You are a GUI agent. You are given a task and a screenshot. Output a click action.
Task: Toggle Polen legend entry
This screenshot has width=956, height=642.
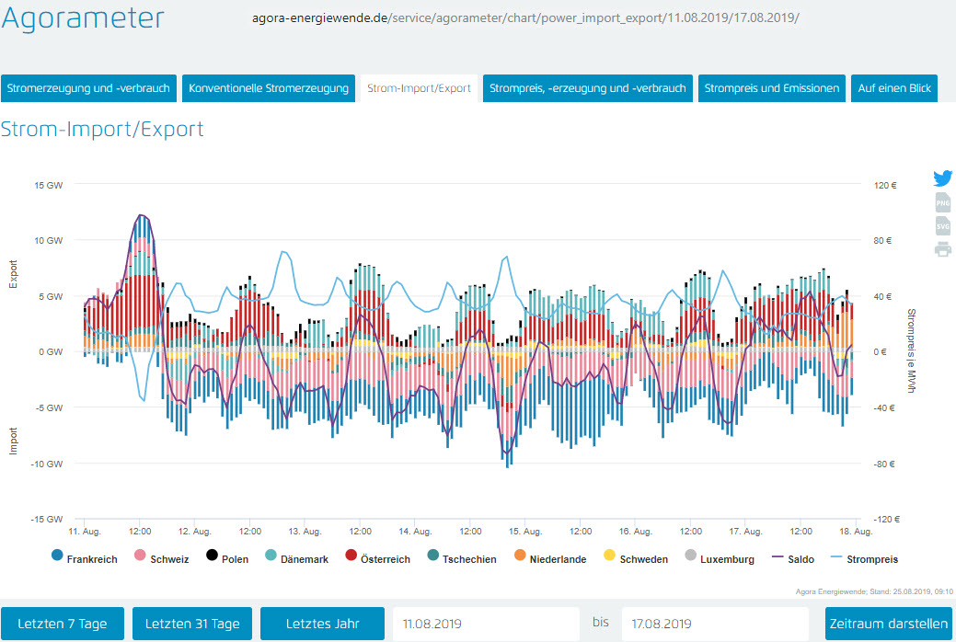pos(228,558)
